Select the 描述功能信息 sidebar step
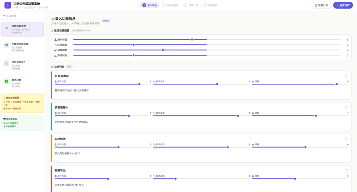 [x=22, y=29]
